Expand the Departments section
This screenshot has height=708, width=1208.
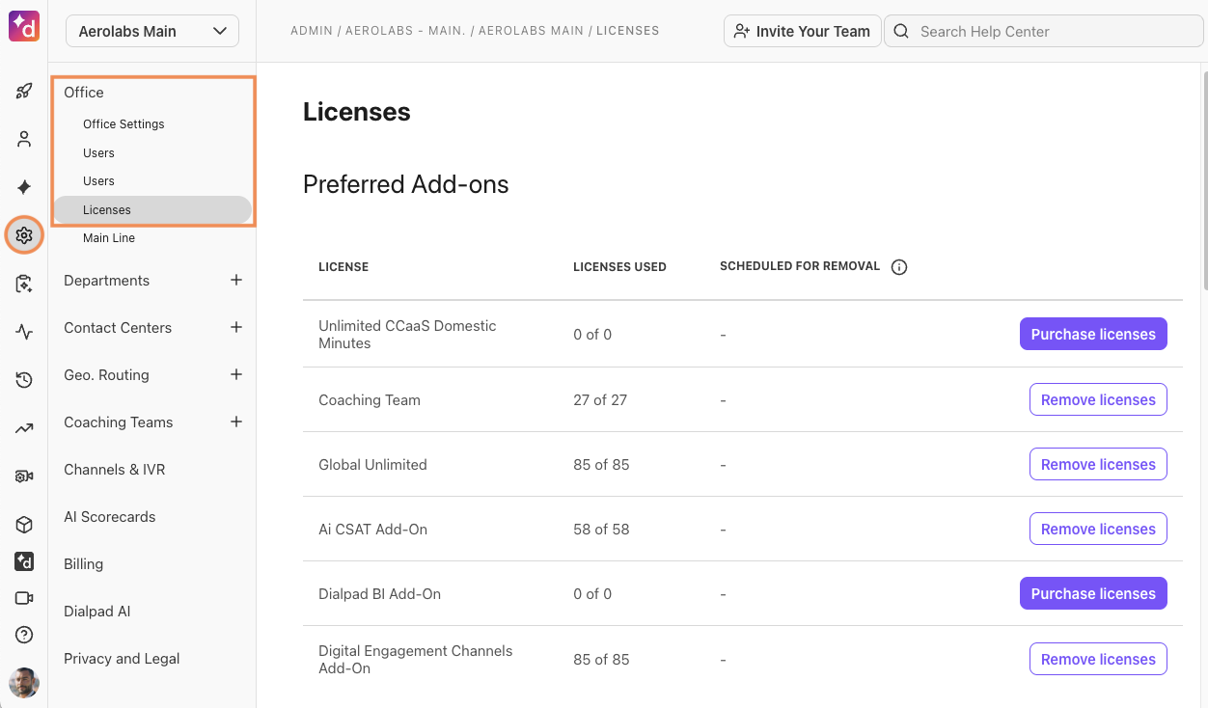(x=236, y=280)
